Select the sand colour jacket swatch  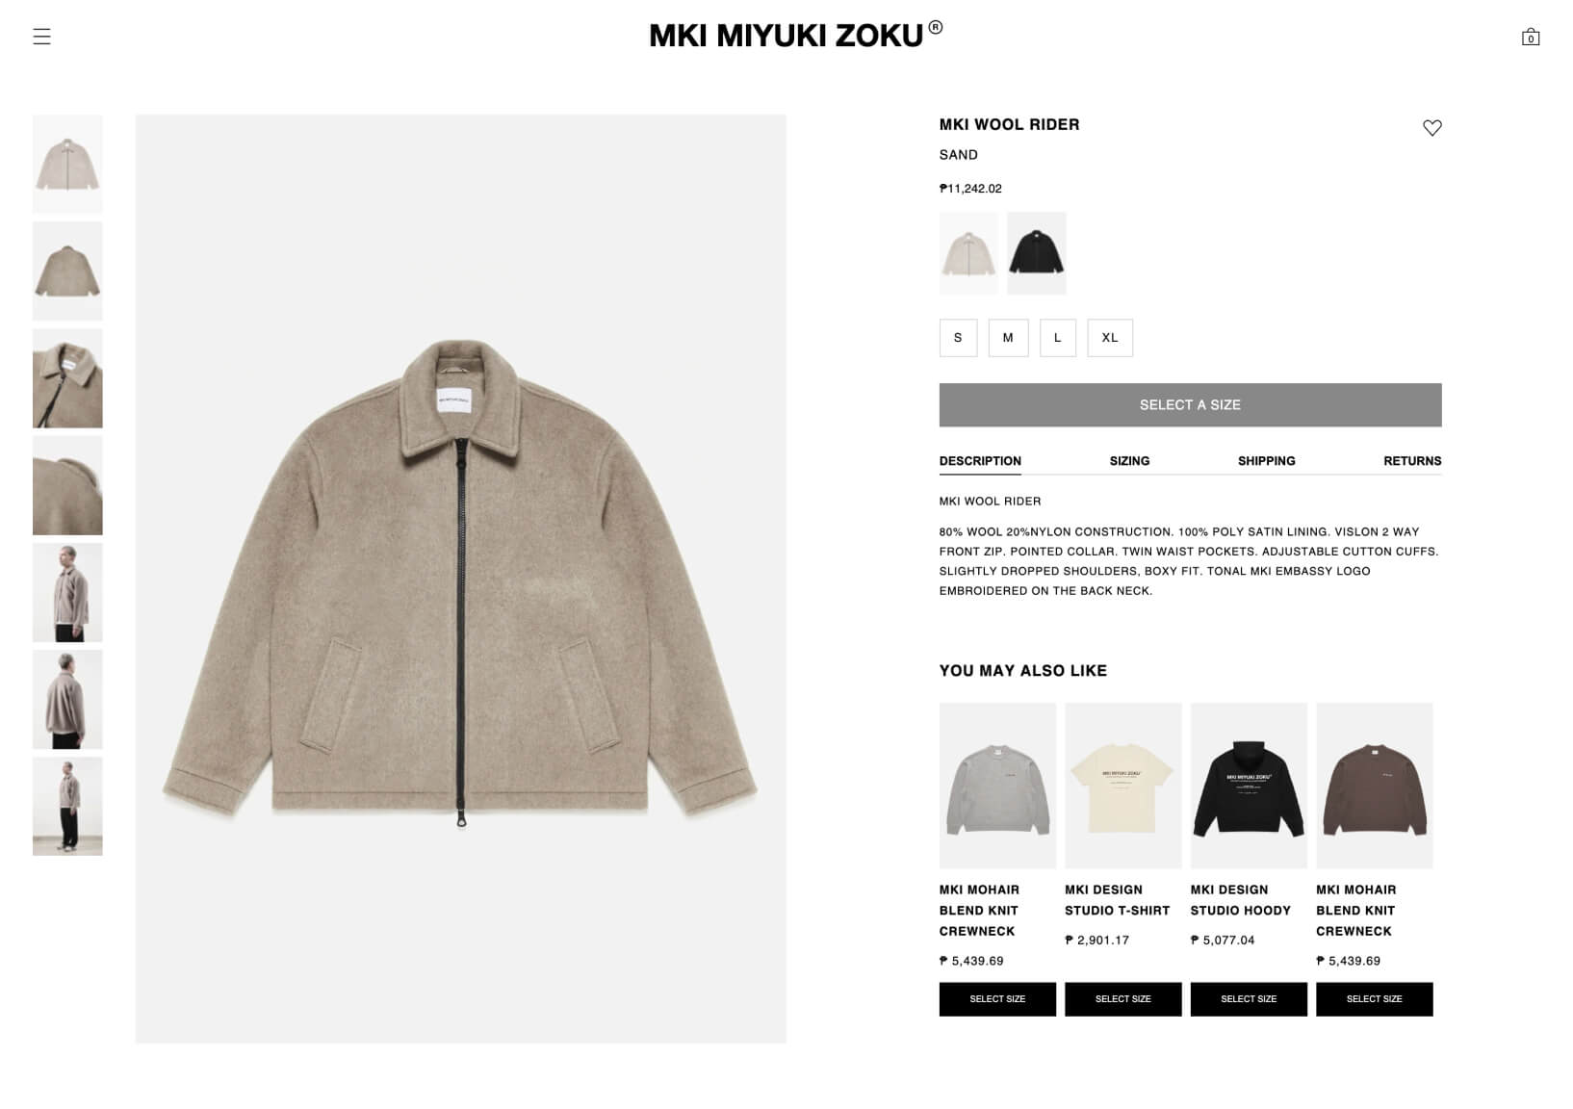[x=968, y=253]
